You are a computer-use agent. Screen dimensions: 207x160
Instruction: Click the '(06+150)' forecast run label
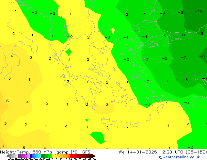tap(196, 152)
